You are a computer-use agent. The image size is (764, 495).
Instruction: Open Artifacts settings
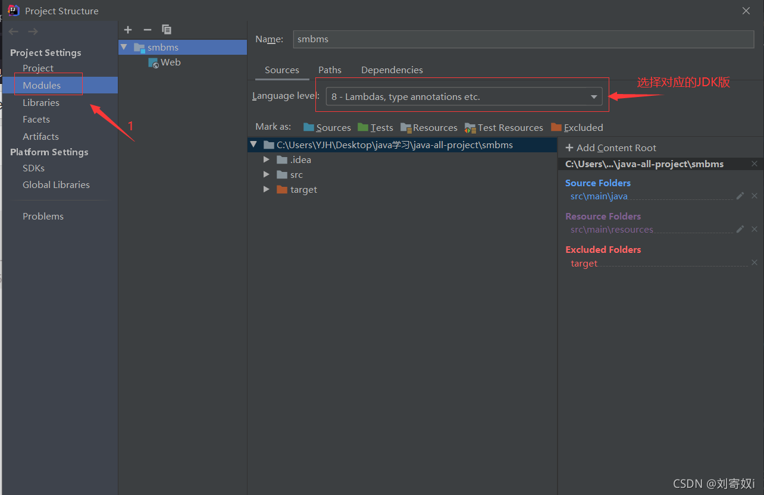coord(40,136)
